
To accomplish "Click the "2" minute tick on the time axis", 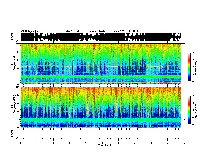I will pyautogui.click(x=53, y=143).
